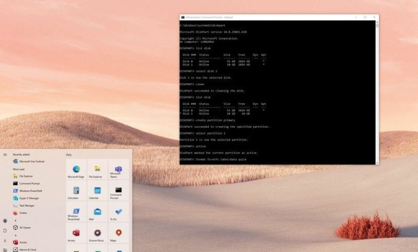Open the Mail tile

(98, 212)
